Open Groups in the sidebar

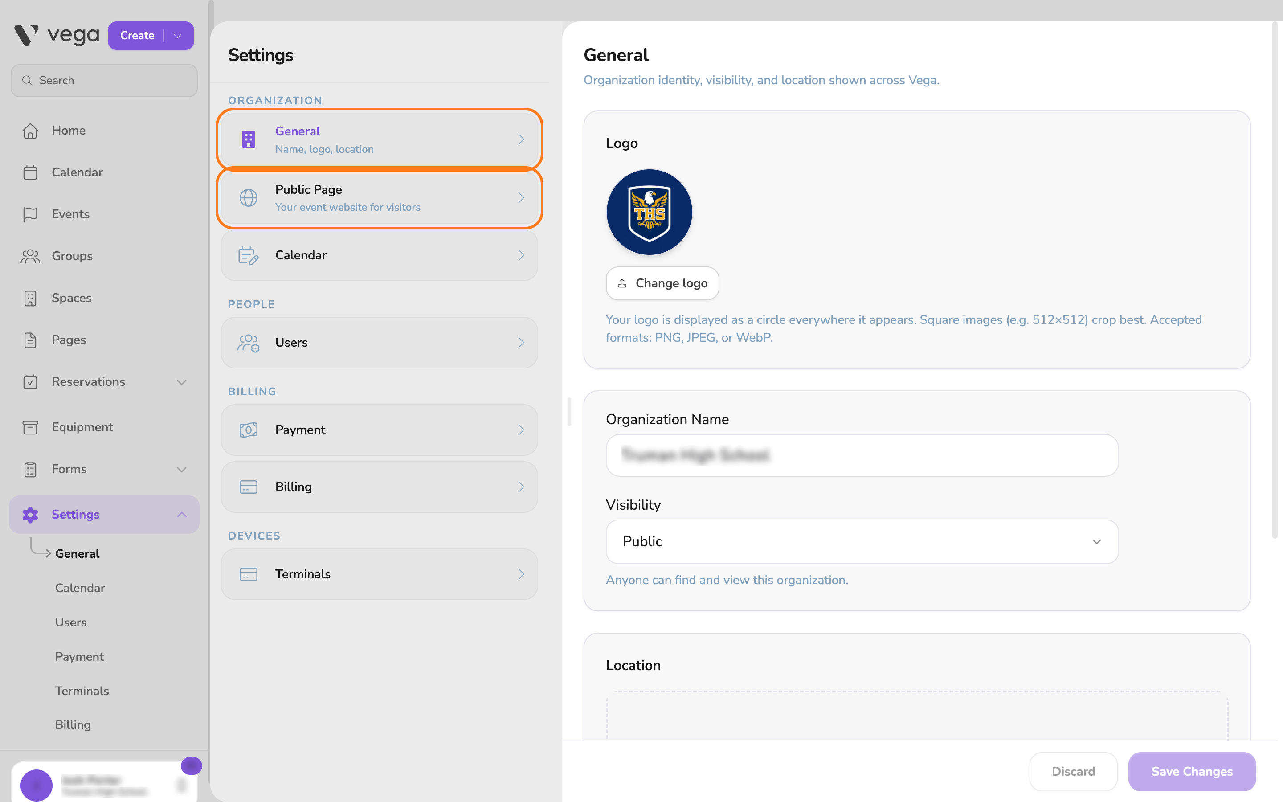tap(104, 256)
